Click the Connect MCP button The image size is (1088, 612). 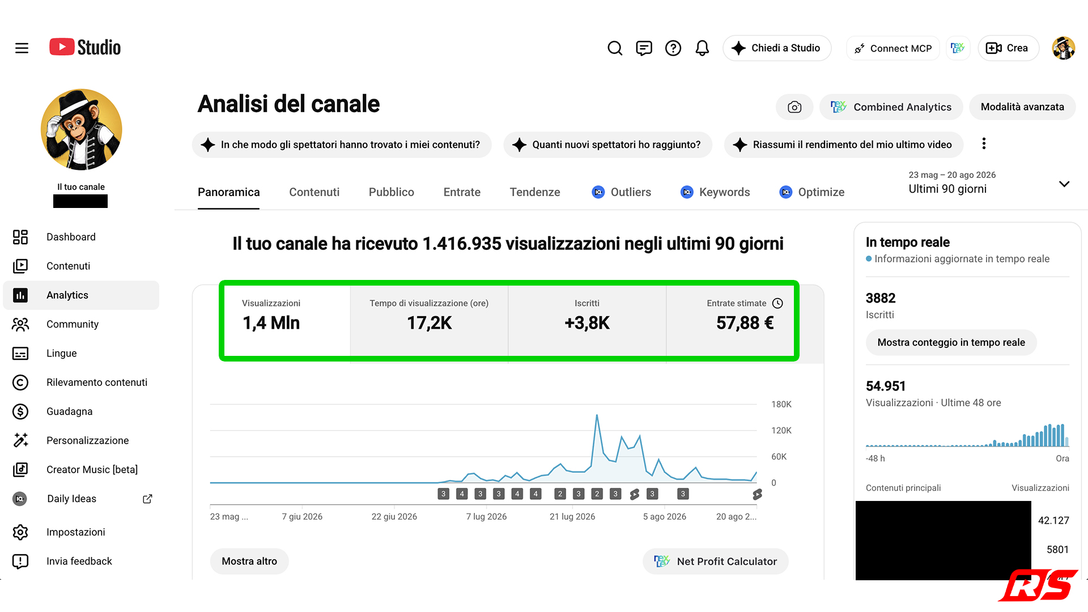point(893,48)
